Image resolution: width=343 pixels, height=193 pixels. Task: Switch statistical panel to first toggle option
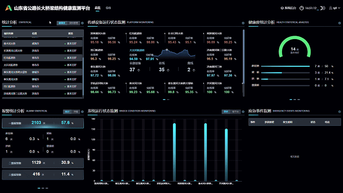pyautogui.click(x=62, y=22)
